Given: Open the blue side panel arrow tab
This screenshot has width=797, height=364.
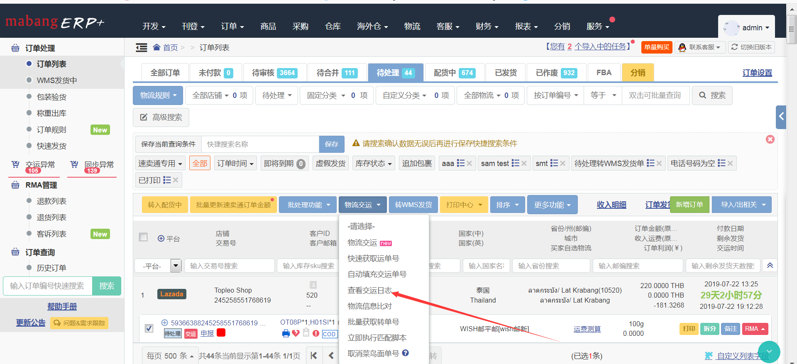Looking at the screenshot, I should [x=781, y=117].
